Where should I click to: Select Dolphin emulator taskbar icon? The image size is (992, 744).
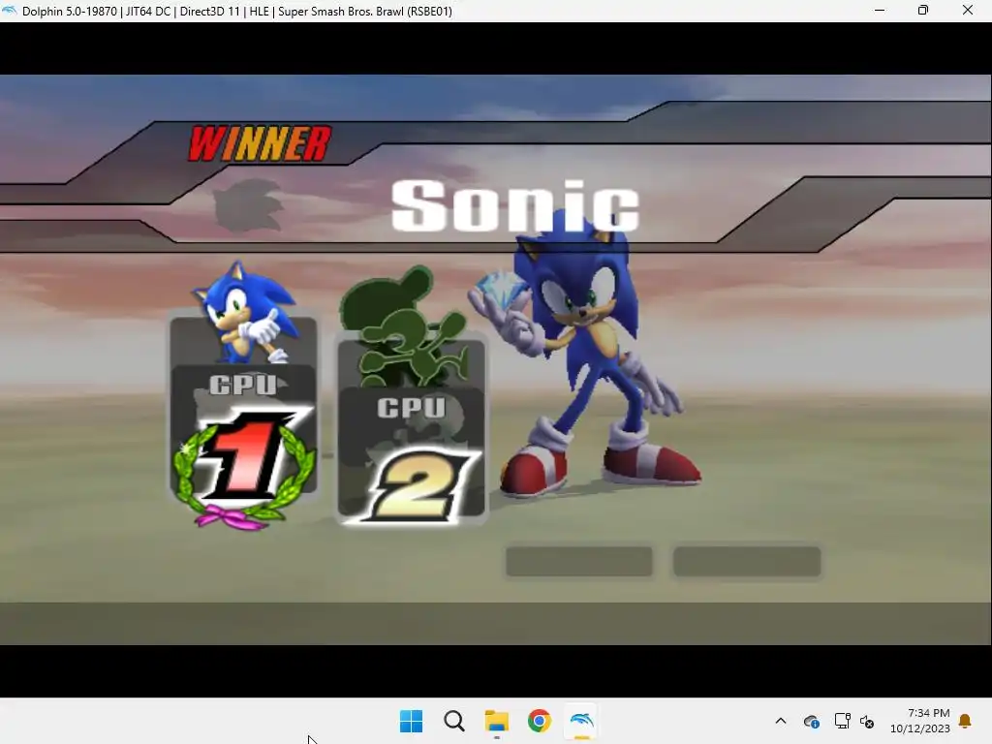[581, 721]
